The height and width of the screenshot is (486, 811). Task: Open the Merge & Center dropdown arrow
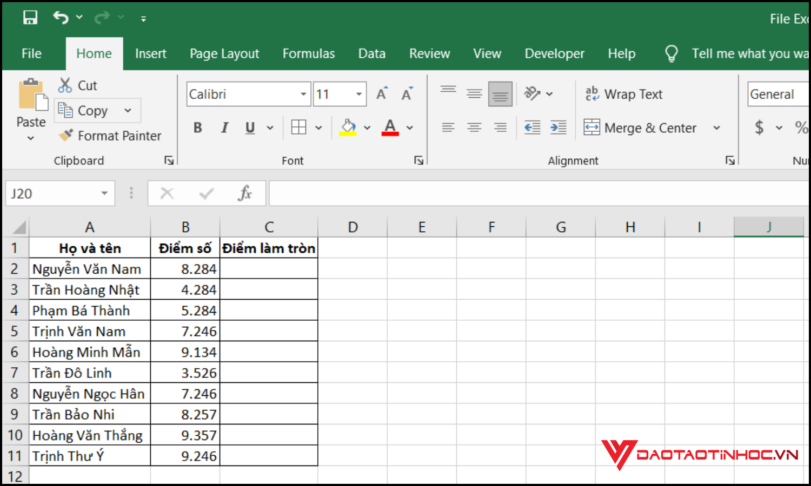716,128
